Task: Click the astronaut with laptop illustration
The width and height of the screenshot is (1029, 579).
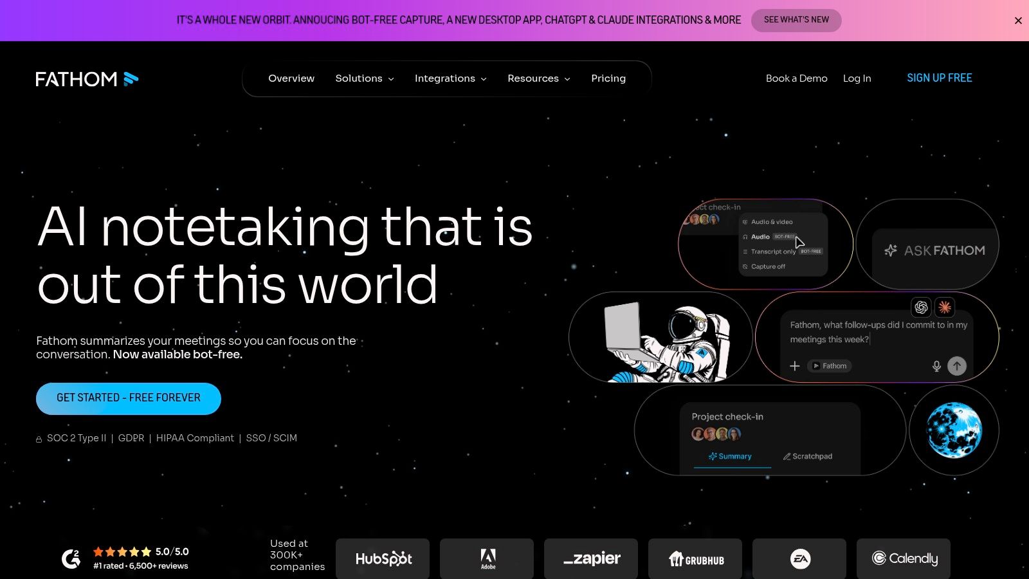Action: 668,342
